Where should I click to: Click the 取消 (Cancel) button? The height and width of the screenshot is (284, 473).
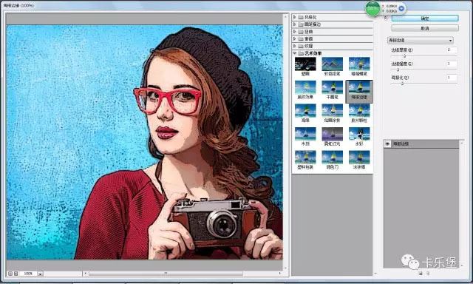[425, 28]
